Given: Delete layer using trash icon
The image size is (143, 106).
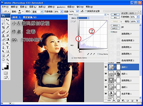Looking at the screenshot, I should point(137,101).
